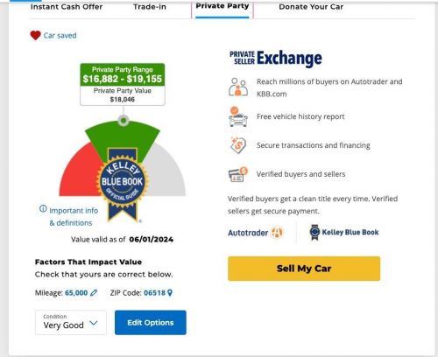Switch to the Instant Cash Offer tab
This screenshot has height=357, width=438.
(x=67, y=7)
